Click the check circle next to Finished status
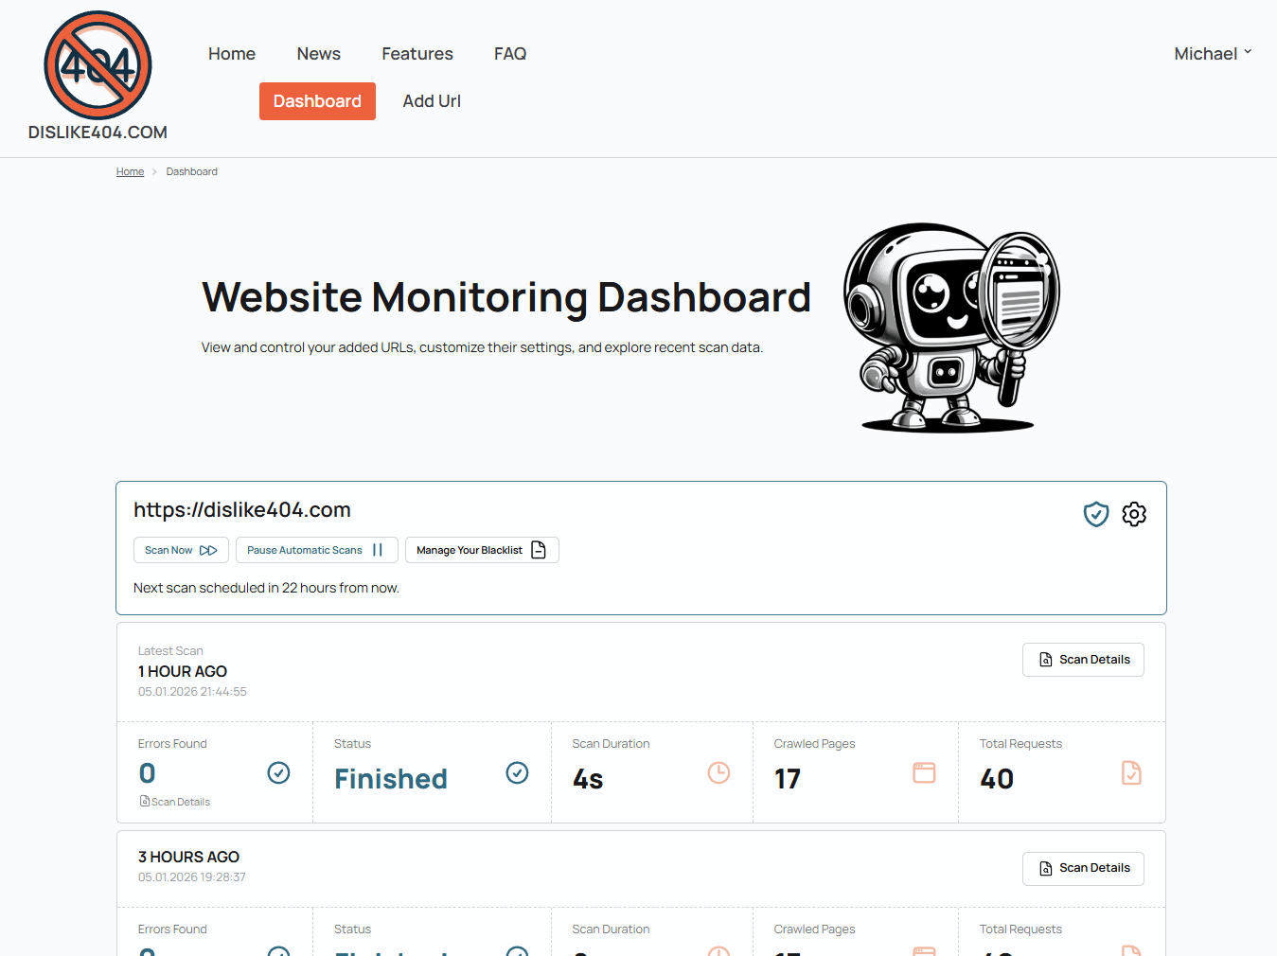Image resolution: width=1277 pixels, height=956 pixels. tap(517, 772)
